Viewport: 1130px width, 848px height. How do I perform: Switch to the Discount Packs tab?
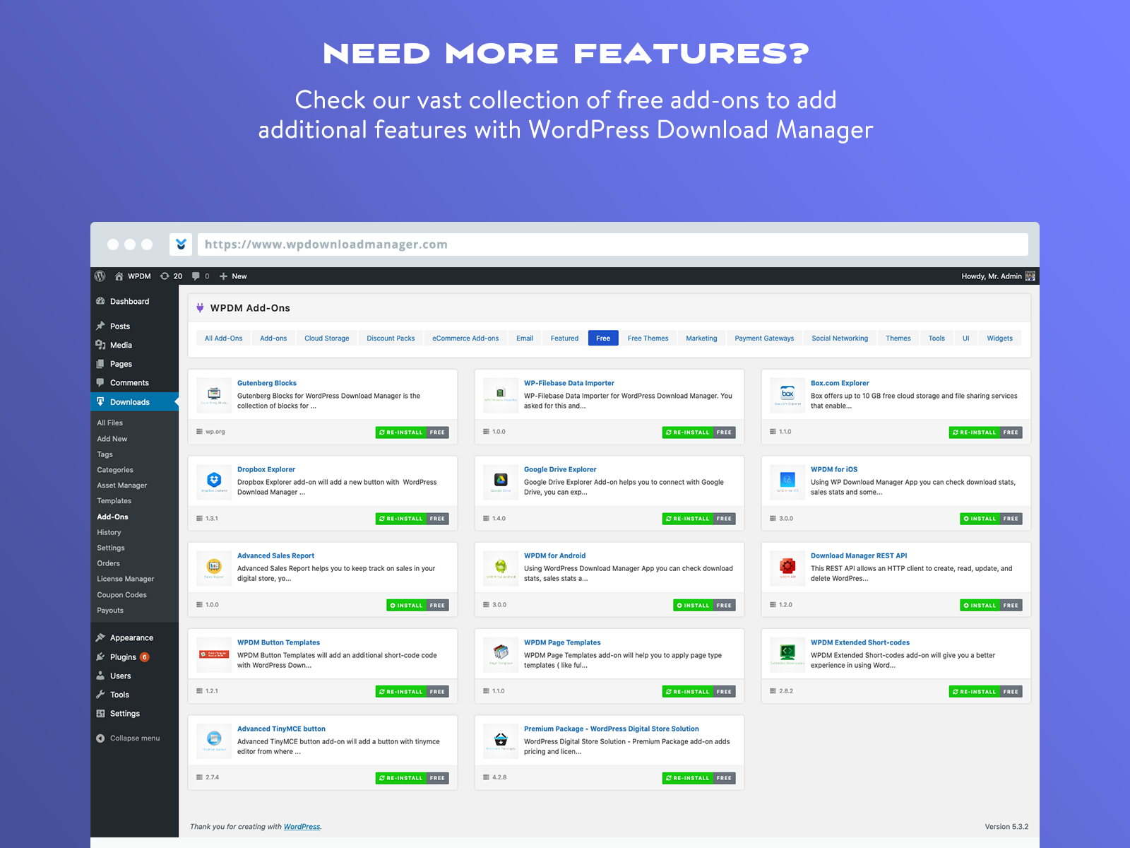(x=391, y=338)
